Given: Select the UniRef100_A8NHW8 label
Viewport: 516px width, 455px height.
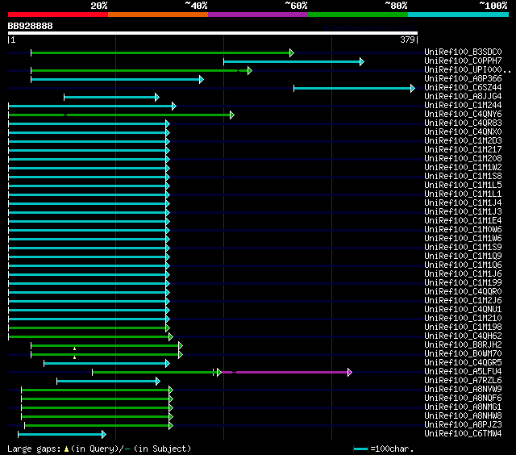Looking at the screenshot, I should 463,416.
